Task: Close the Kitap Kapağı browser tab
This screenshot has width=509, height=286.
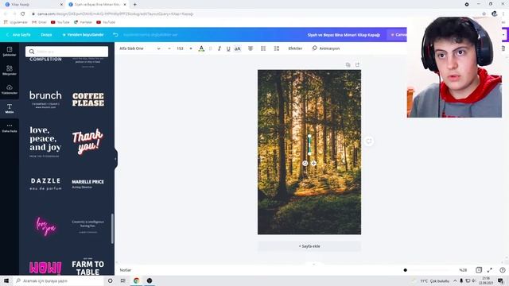Action: [61, 5]
